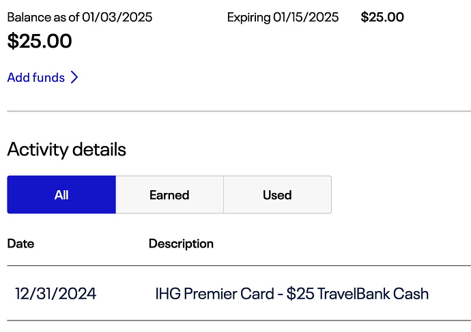
Task: Click the divider line under Add funds
Action: [239, 111]
